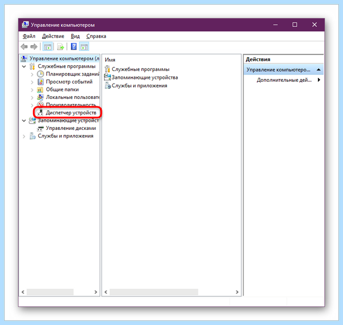
Task: Expand the Просмотр событий node
Action: tap(32, 82)
